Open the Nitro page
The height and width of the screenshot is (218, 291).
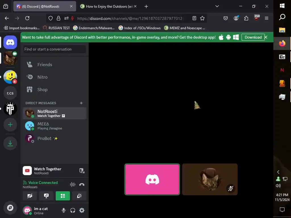(x=55, y=77)
